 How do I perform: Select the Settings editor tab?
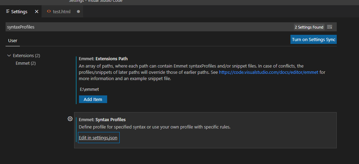21,11
